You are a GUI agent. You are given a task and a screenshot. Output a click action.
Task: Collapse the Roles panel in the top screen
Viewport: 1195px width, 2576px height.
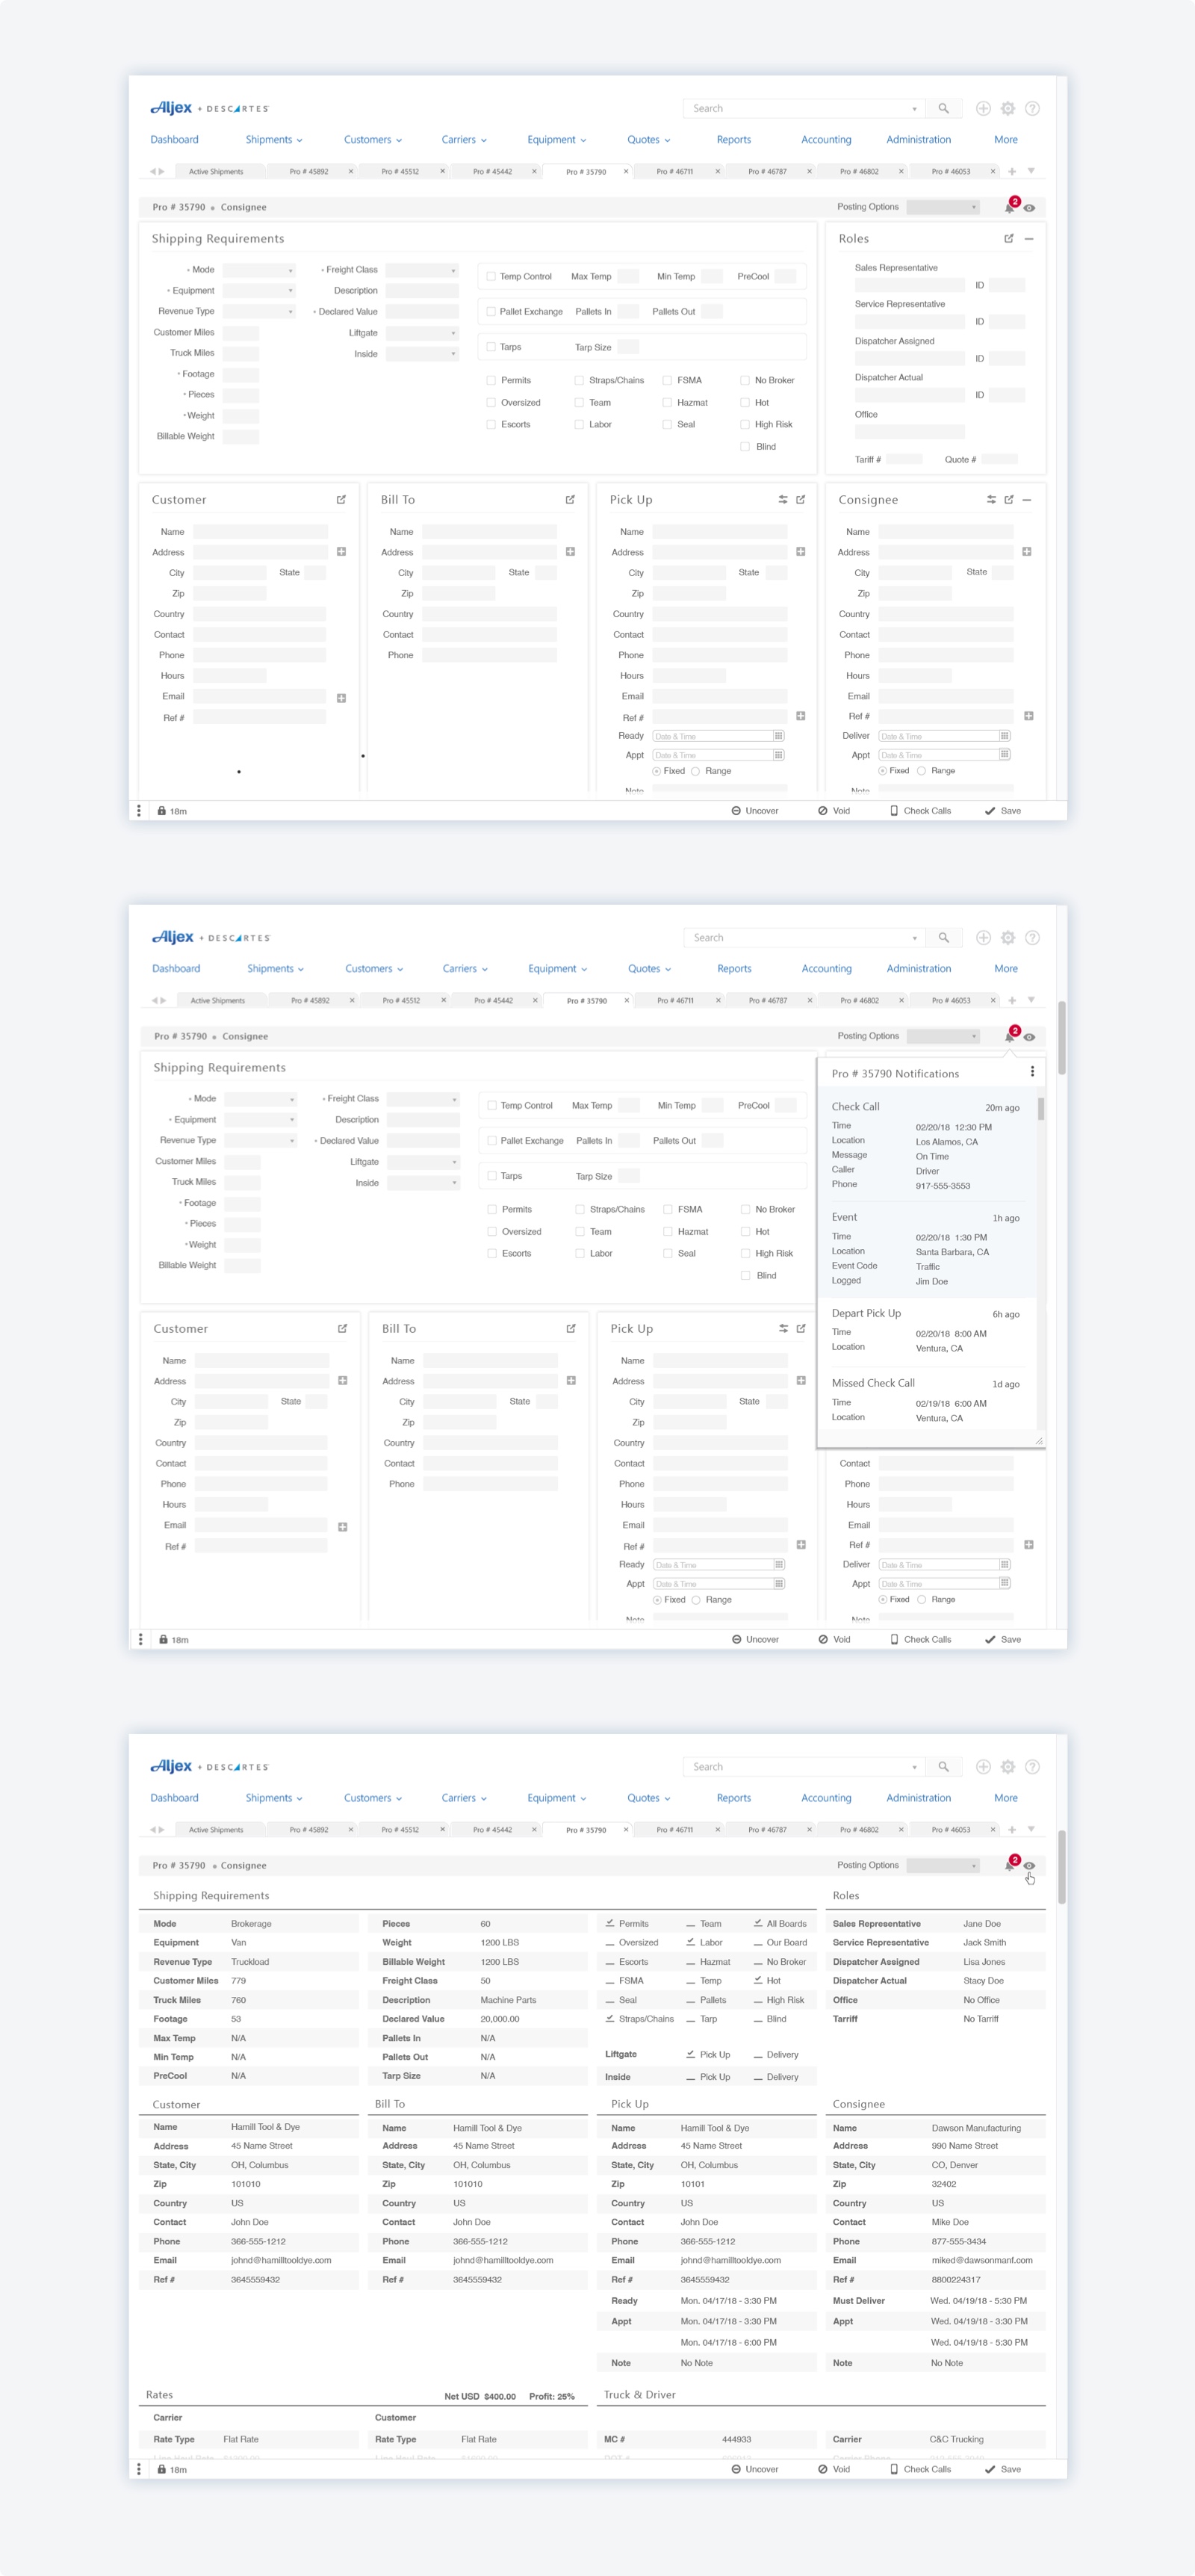coord(1028,238)
